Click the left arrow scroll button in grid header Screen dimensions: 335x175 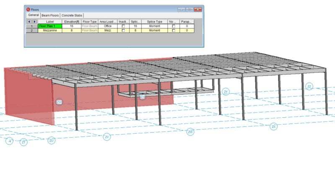pyautogui.click(x=29, y=21)
